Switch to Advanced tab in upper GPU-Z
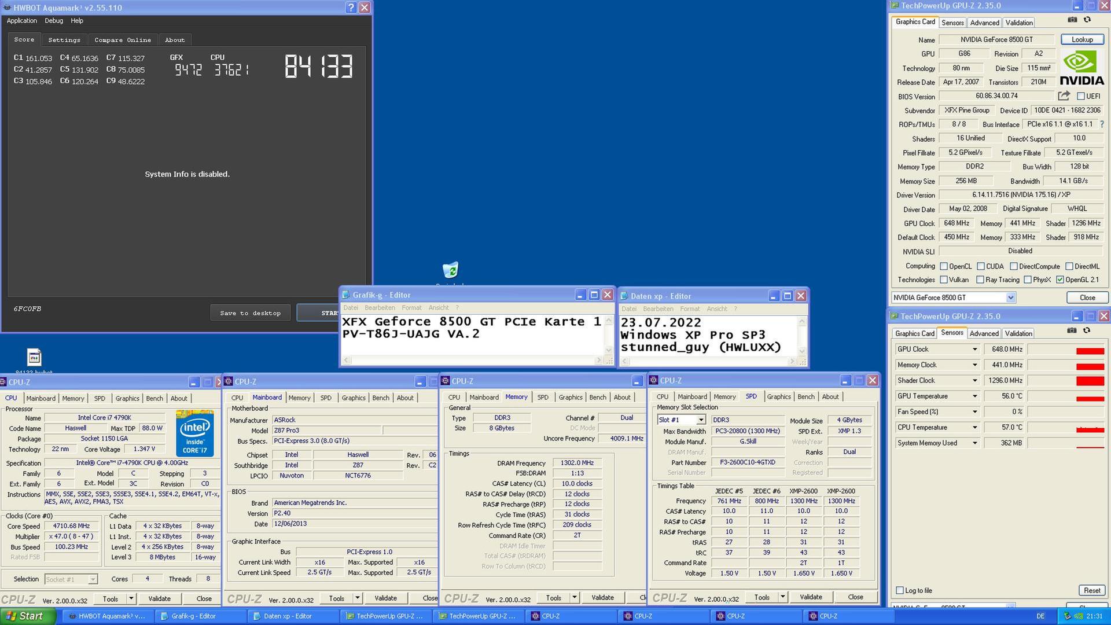Viewport: 1111px width, 625px height. [x=984, y=23]
